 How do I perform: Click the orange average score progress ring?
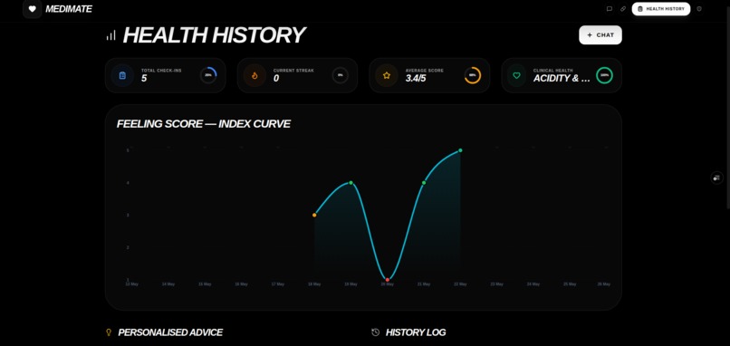(x=473, y=75)
